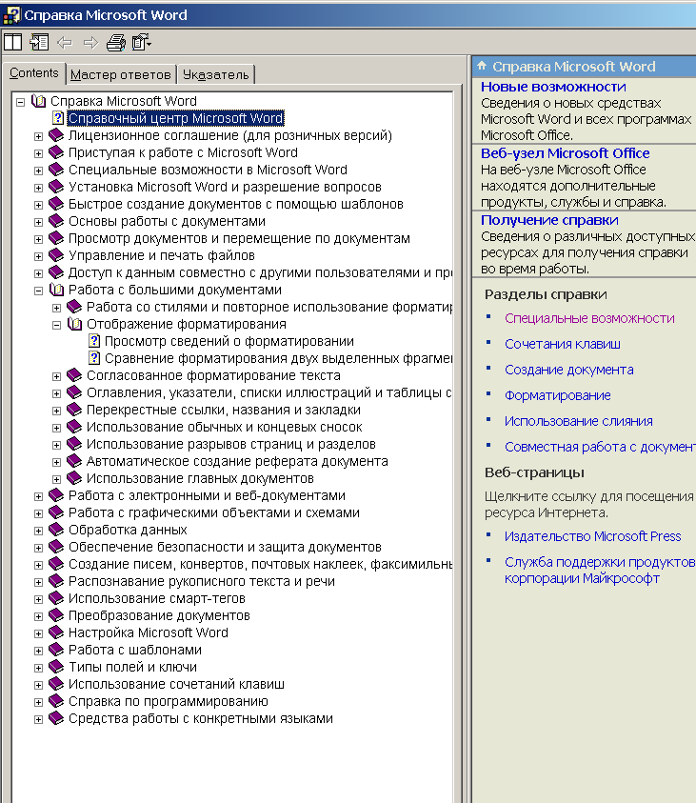Click the open book icon beside Работа с большими документами
This screenshot has height=803, width=696.
56,290
